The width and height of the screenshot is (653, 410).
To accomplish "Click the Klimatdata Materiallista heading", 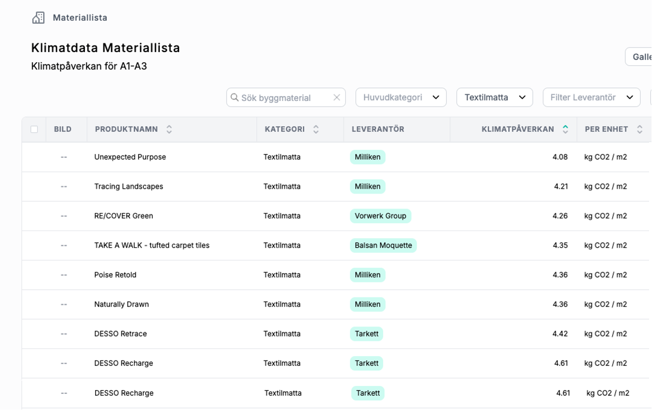I will [105, 48].
